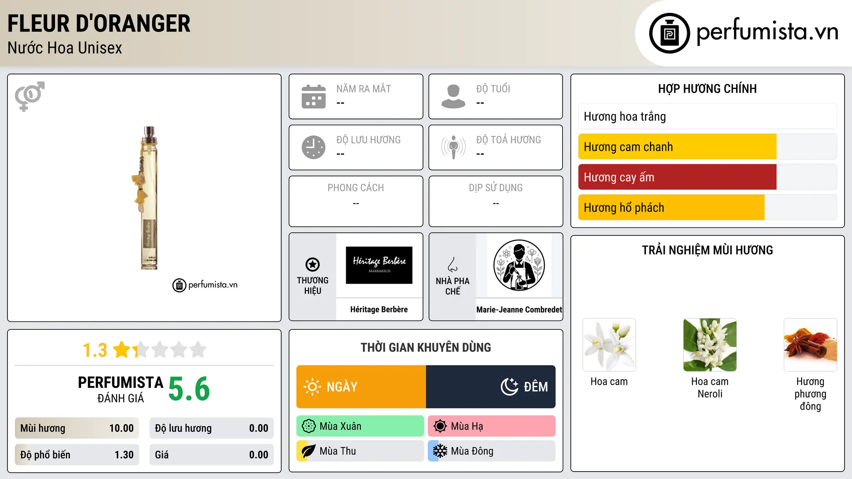Image resolution: width=852 pixels, height=479 pixels.
Task: Click the Giá 0.00 score row
Action: [x=212, y=455]
